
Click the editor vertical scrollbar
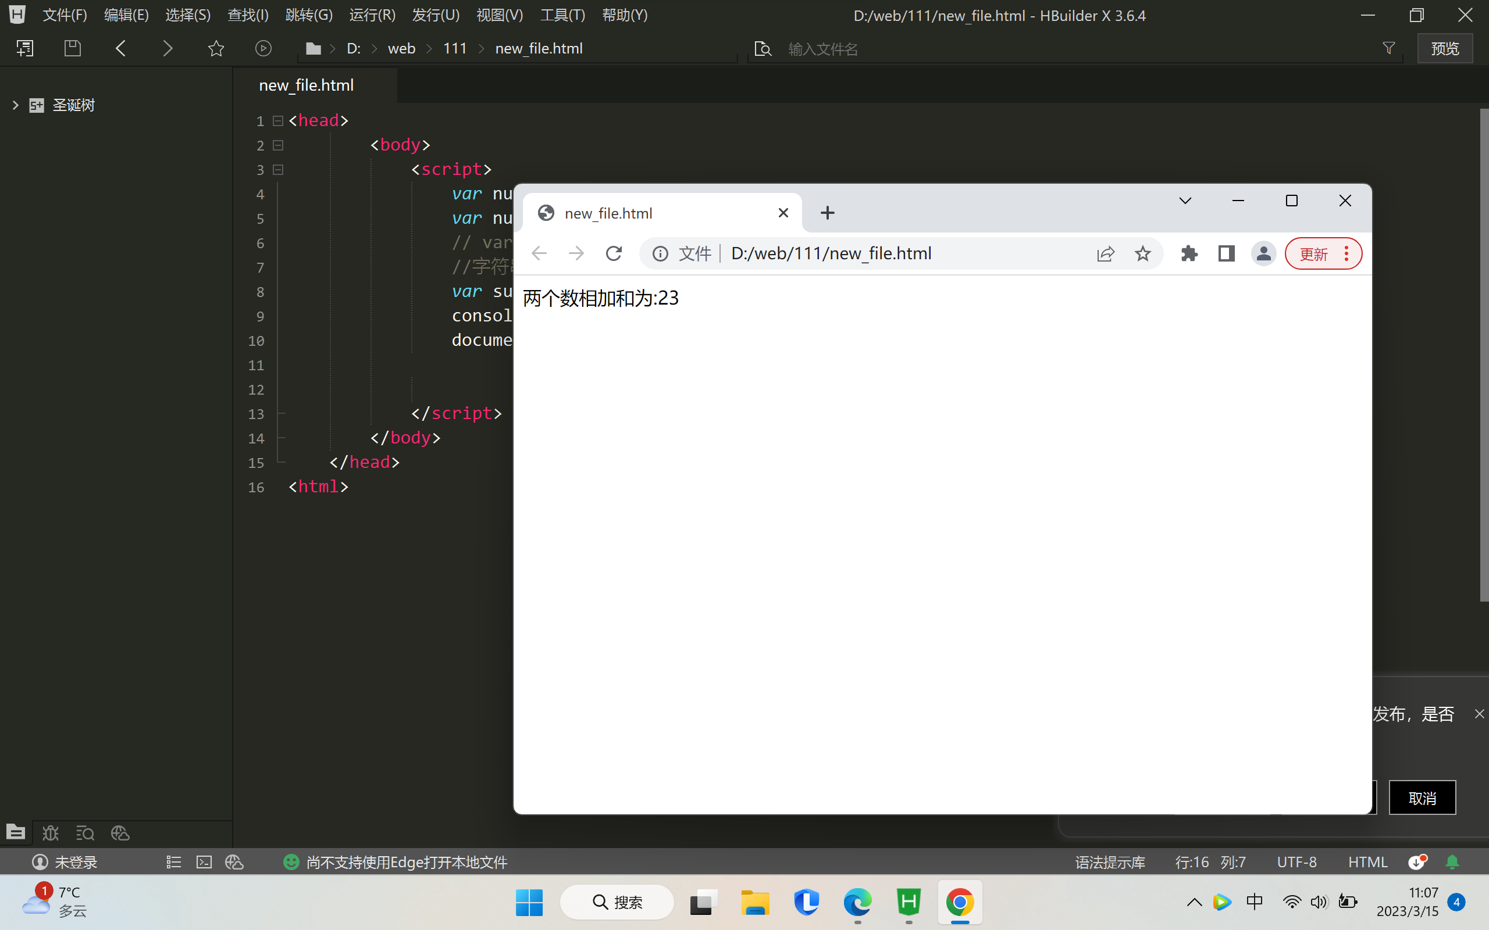(1483, 355)
